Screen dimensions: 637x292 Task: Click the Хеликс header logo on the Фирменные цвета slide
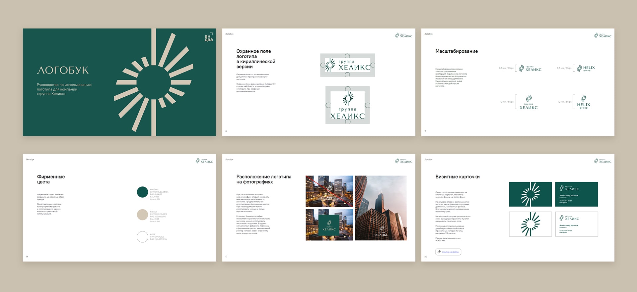click(204, 161)
